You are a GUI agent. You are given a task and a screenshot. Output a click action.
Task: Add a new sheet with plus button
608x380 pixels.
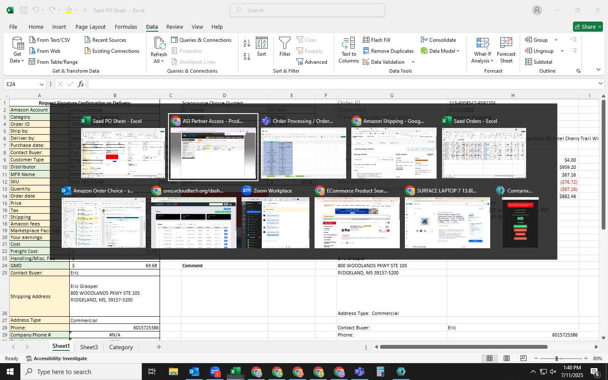point(159,347)
